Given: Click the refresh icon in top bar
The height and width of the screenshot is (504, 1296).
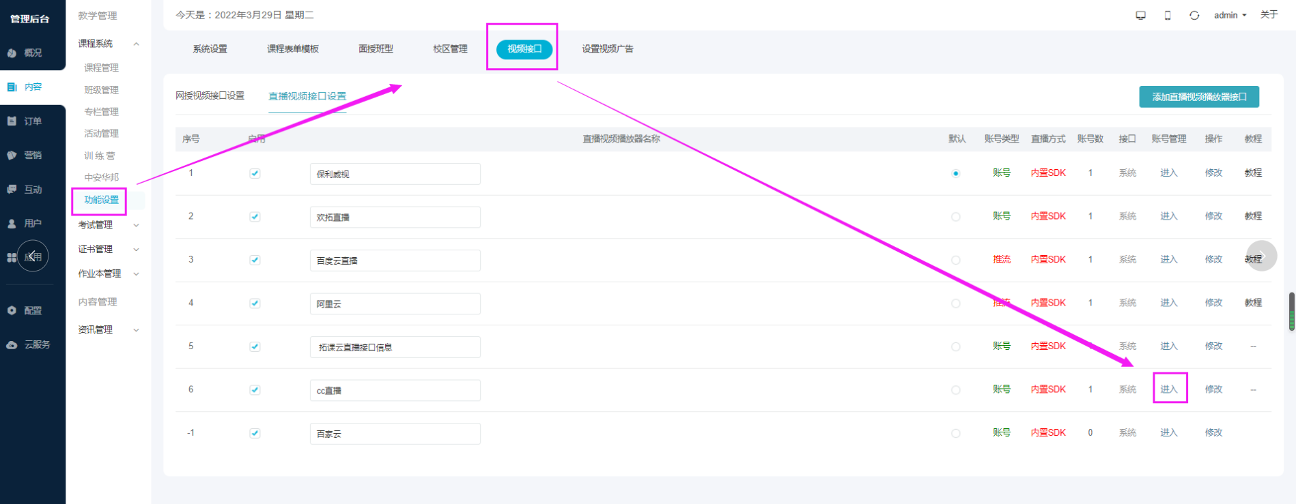Looking at the screenshot, I should (1194, 15).
